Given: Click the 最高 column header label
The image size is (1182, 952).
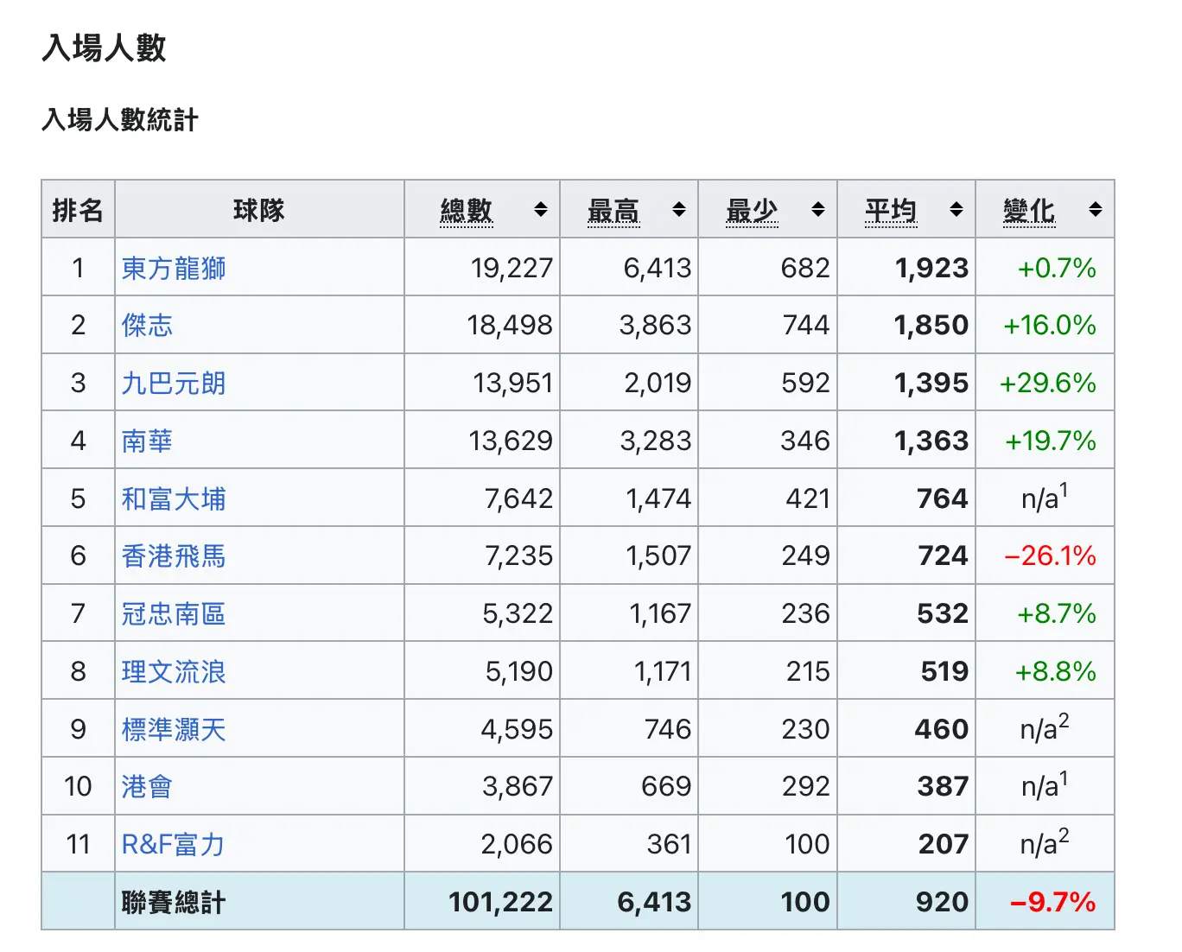Looking at the screenshot, I should pos(613,210).
